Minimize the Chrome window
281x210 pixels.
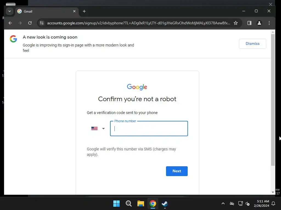tap(244, 11)
